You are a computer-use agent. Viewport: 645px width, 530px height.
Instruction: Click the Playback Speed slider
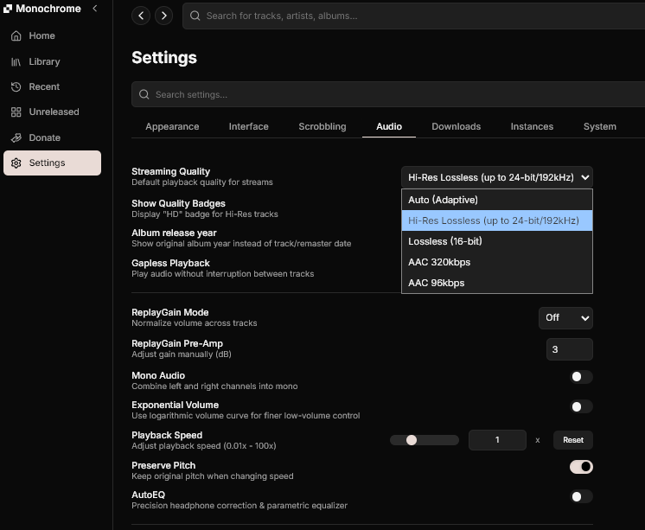pos(424,440)
